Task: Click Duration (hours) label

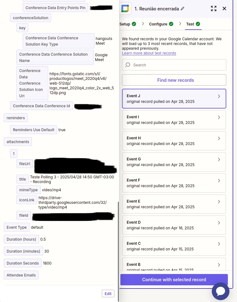Action: [x=21, y=239]
